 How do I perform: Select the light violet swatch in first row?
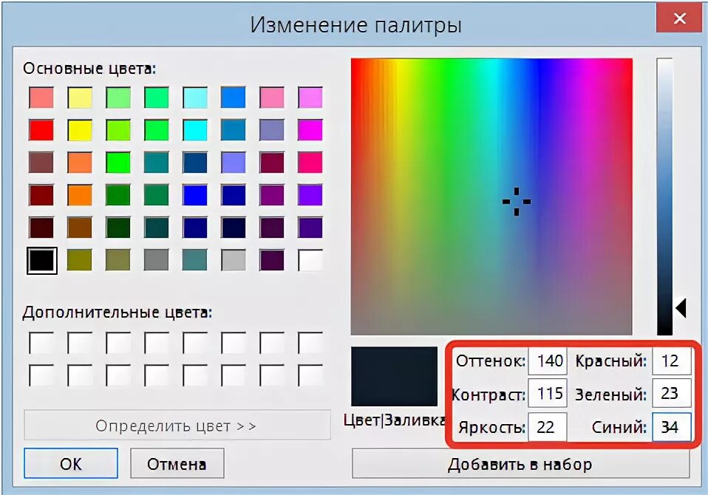point(310,98)
